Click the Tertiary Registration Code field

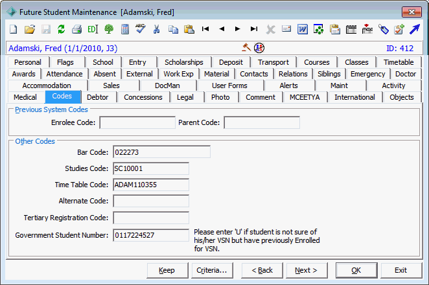click(151, 218)
